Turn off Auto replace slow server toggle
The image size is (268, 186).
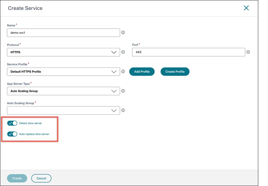[x=12, y=134]
